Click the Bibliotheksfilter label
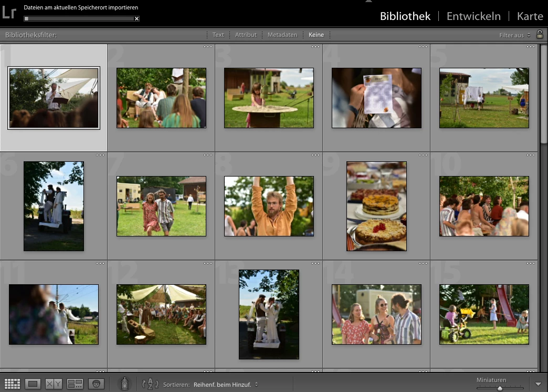 tap(31, 35)
